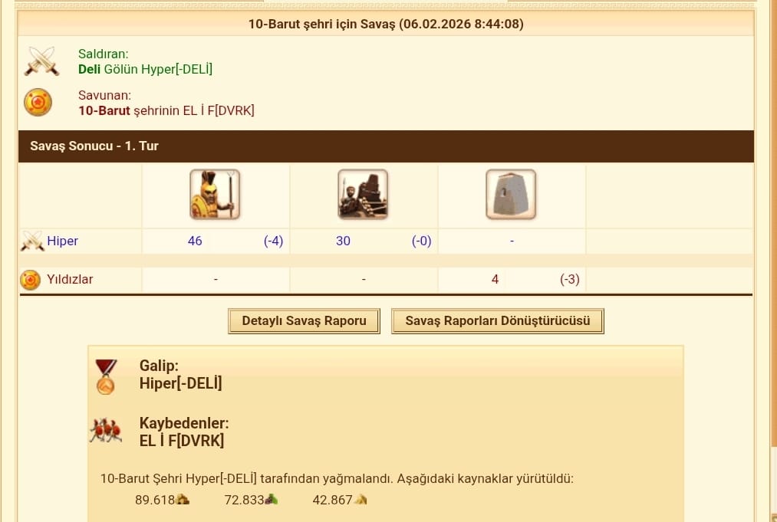This screenshot has width=777, height=522.
Task: Click shield icon beside Yıldızlar row
Action: click(30, 280)
